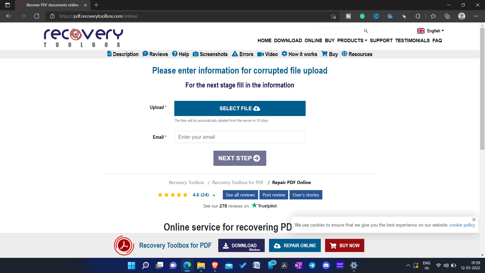Screen dimensions: 485x273
Task: Open the Errors section
Action: [x=243, y=54]
